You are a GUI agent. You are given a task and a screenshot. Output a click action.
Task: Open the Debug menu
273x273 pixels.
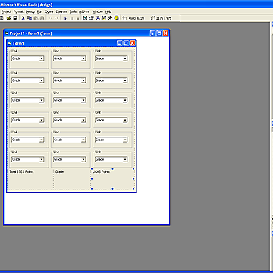(x=30, y=11)
